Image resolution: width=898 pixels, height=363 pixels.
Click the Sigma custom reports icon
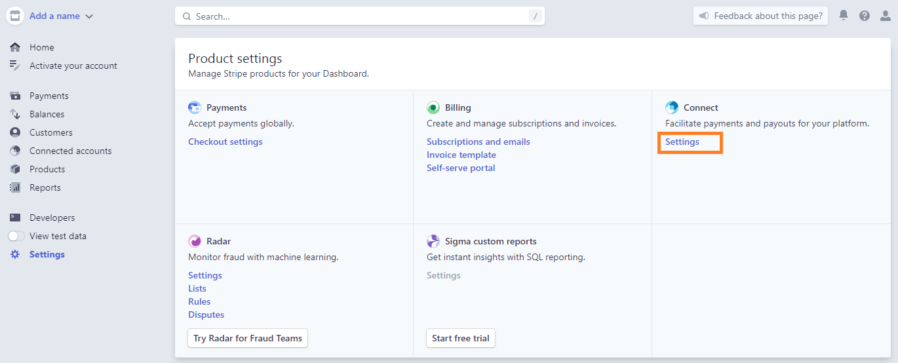pos(433,241)
